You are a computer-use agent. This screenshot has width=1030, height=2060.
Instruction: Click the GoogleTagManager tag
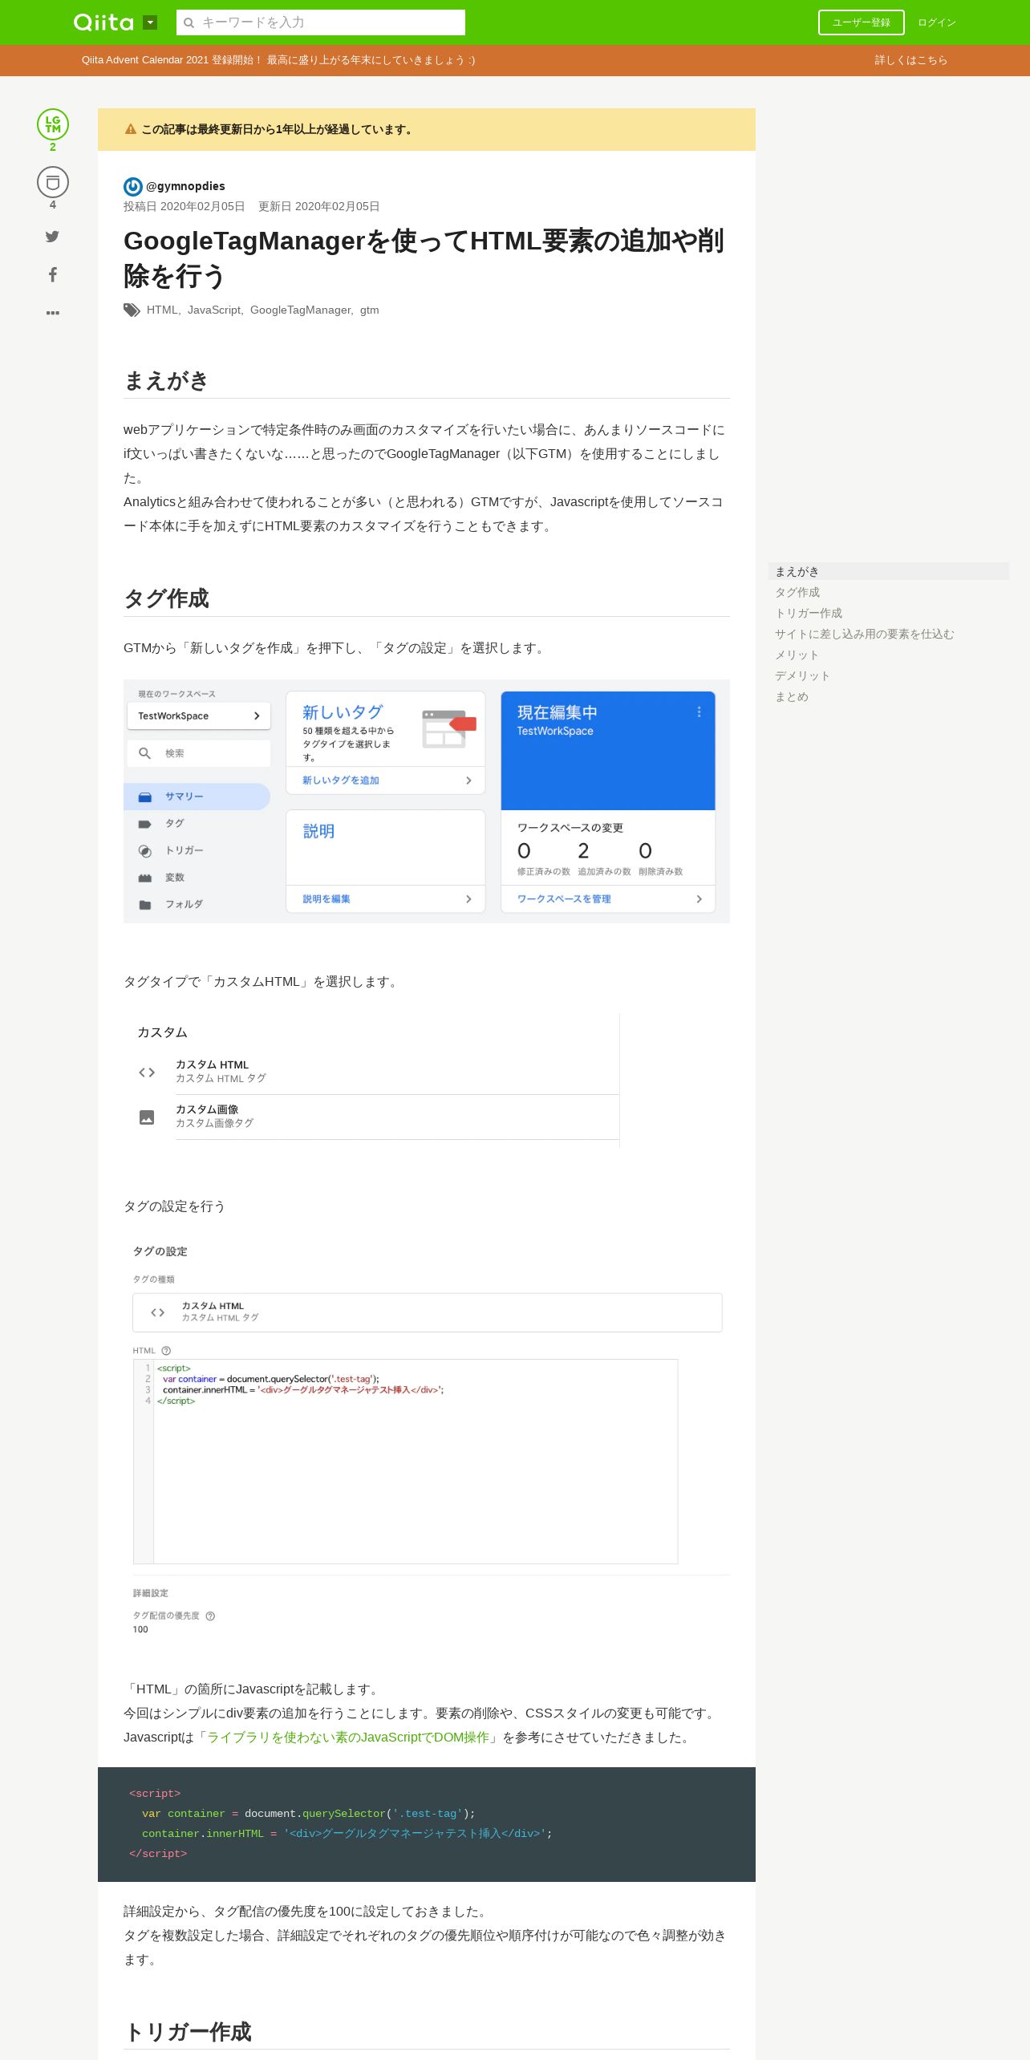tap(300, 310)
